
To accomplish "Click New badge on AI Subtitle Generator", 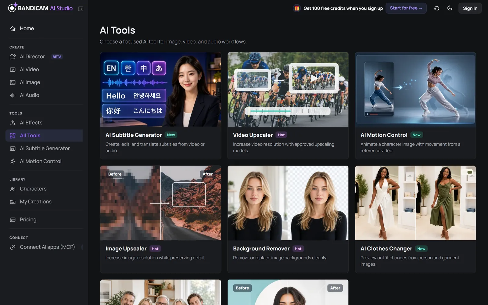I will [x=171, y=135].
